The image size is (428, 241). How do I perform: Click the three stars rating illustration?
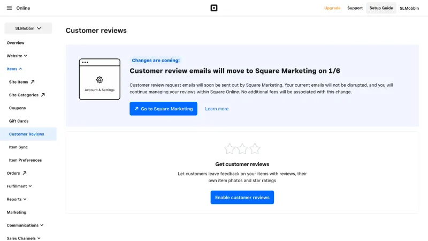242,149
